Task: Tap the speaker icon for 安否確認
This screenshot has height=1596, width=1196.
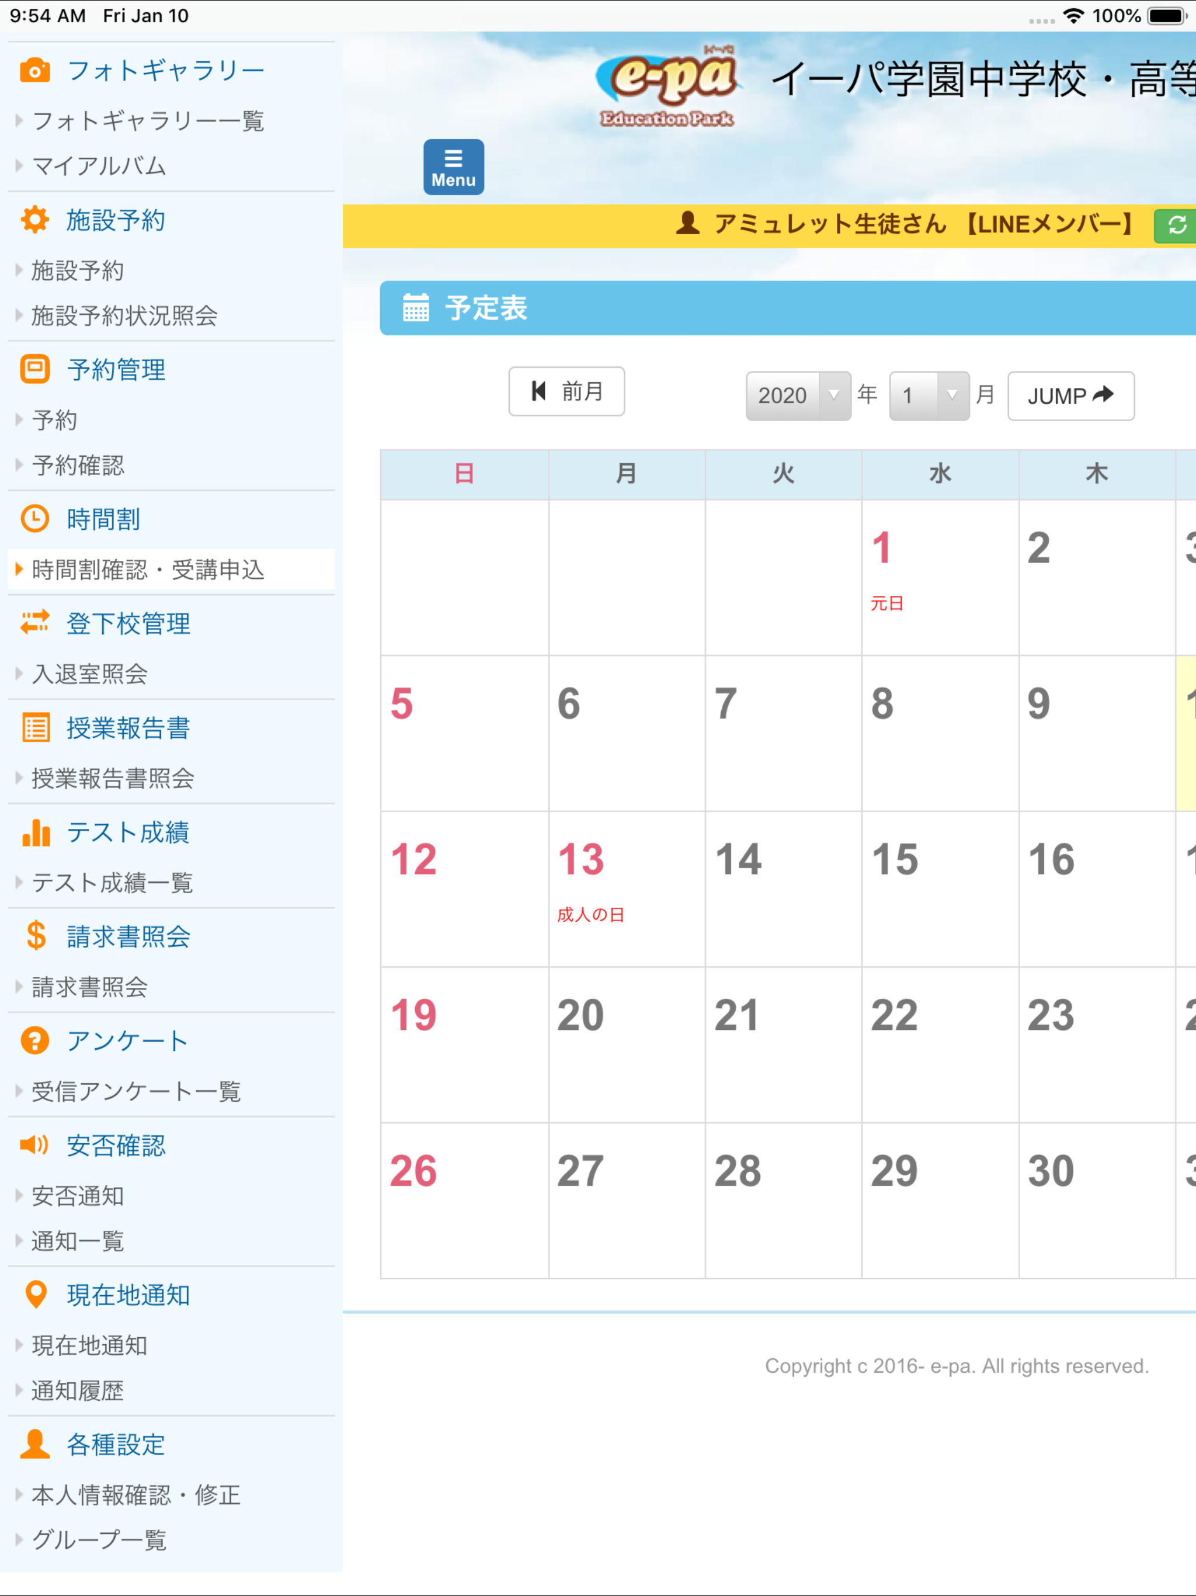Action: coord(34,1144)
